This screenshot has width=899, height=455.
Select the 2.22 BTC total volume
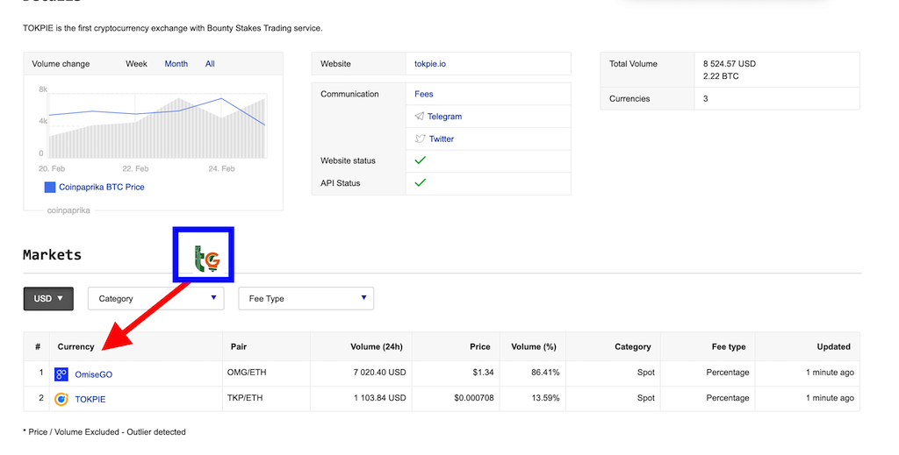coord(721,76)
